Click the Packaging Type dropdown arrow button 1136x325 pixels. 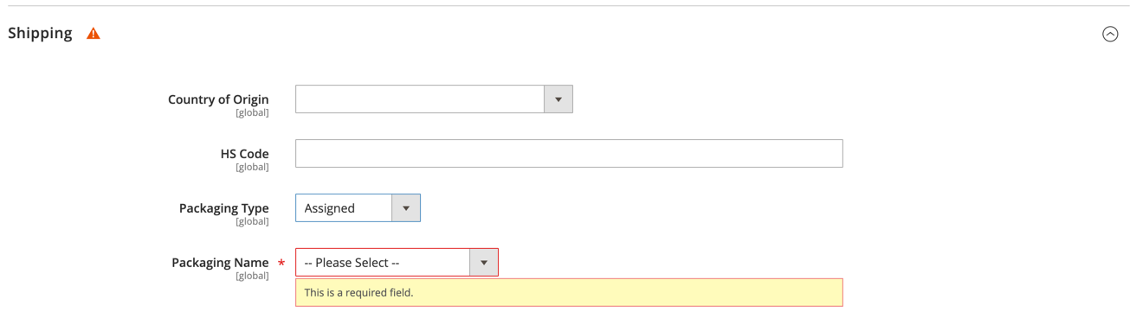click(x=406, y=208)
